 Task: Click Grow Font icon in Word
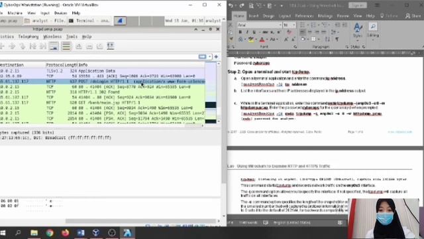point(286,40)
